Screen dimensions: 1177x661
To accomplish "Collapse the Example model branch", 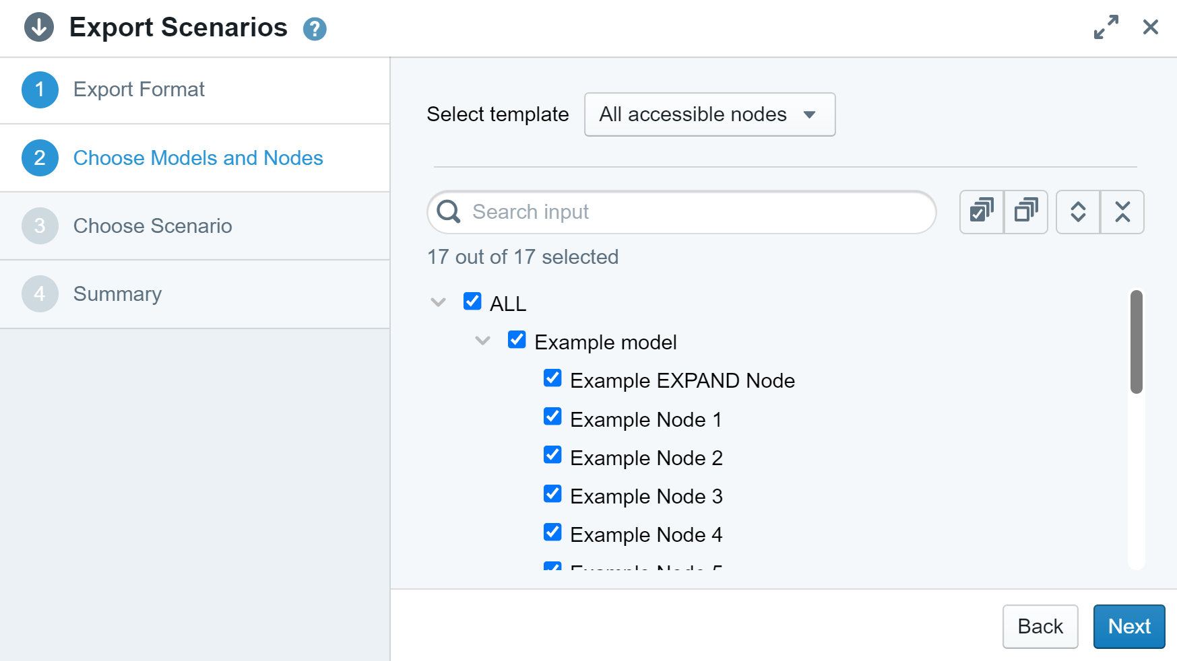I will [x=482, y=341].
